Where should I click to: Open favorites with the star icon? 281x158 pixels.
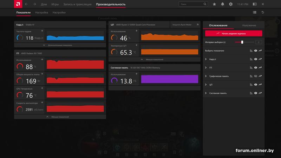click(x=214, y=4)
